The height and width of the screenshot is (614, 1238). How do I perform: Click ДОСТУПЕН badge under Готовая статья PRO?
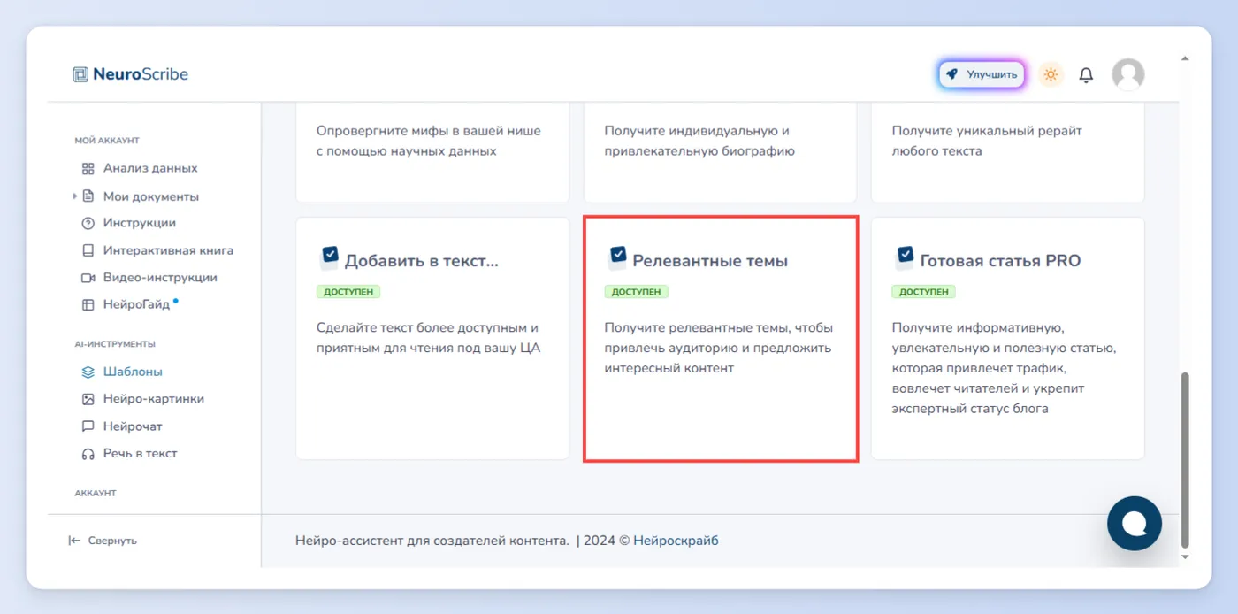click(924, 292)
